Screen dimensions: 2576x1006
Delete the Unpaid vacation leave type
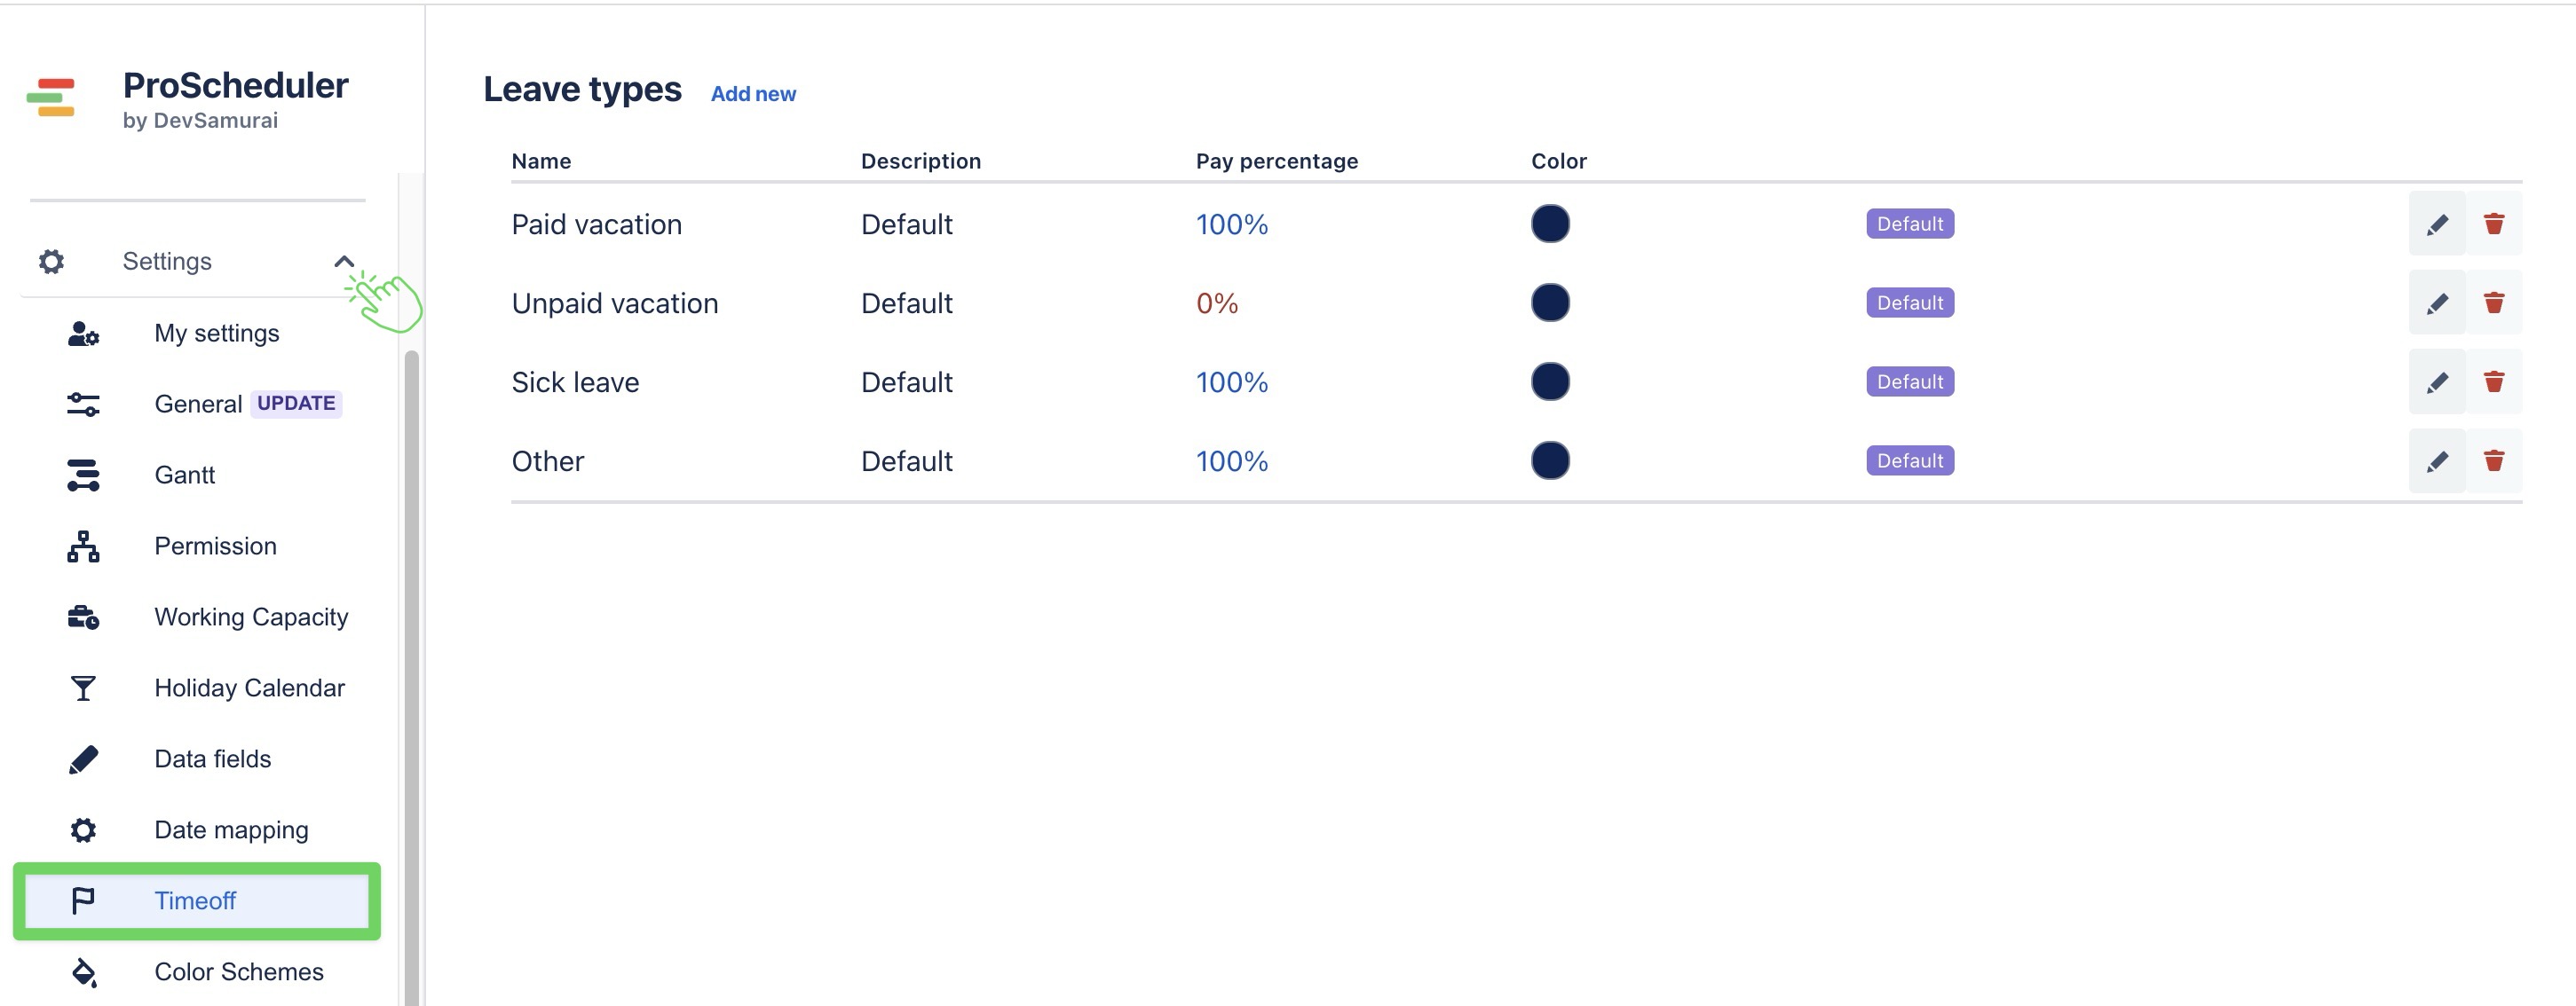(x=2494, y=303)
